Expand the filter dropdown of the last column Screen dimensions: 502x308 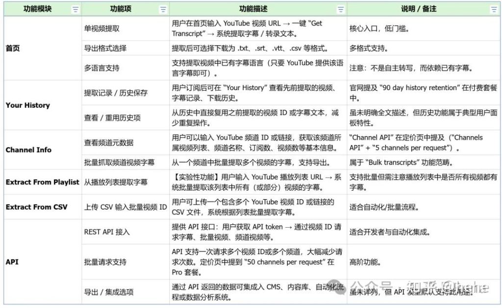(x=493, y=8)
